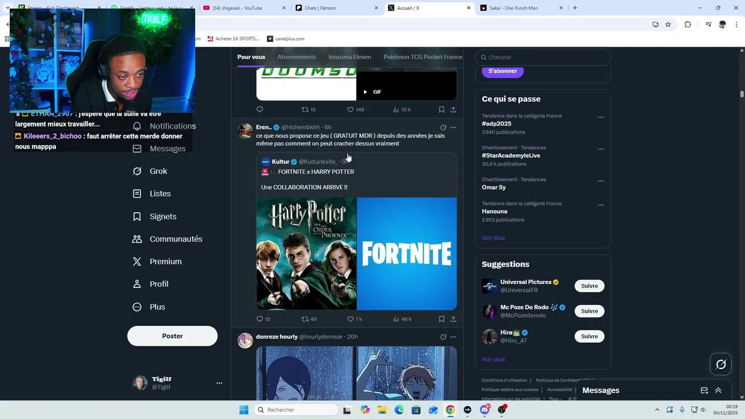Switch to the Pour vous tab
The width and height of the screenshot is (745, 419).
click(251, 57)
